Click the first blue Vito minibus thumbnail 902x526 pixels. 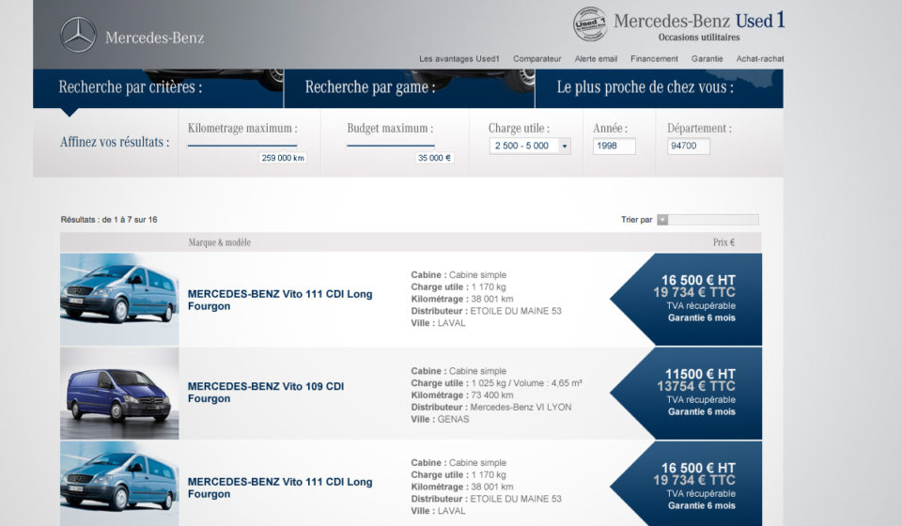tap(119, 299)
